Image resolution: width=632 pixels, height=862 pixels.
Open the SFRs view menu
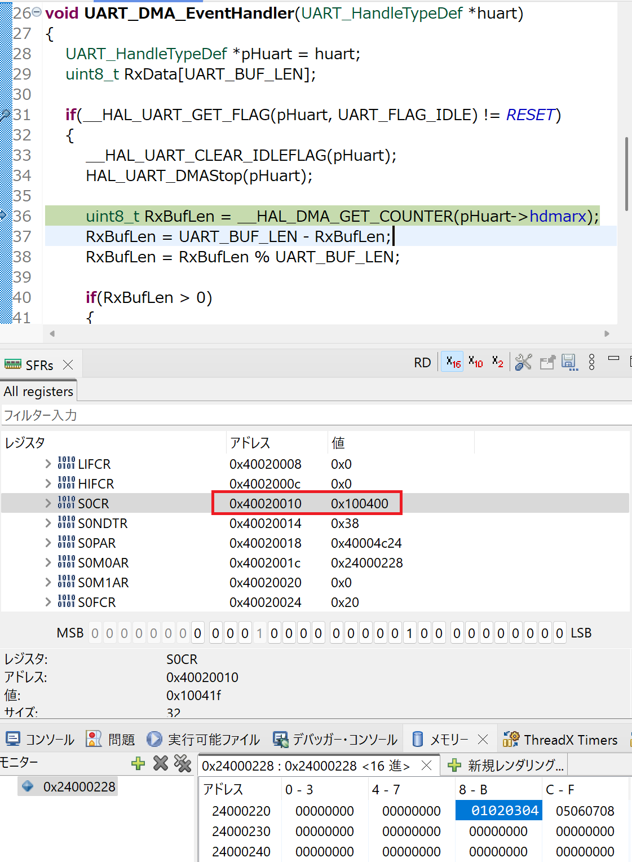point(591,362)
